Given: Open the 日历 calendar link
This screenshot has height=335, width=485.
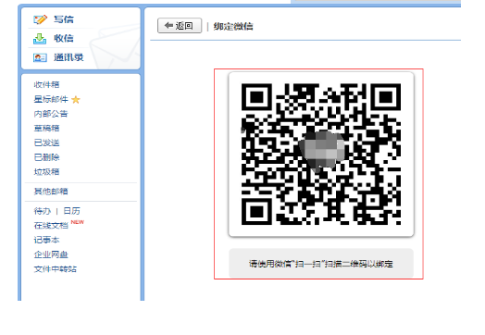Looking at the screenshot, I should [72, 211].
